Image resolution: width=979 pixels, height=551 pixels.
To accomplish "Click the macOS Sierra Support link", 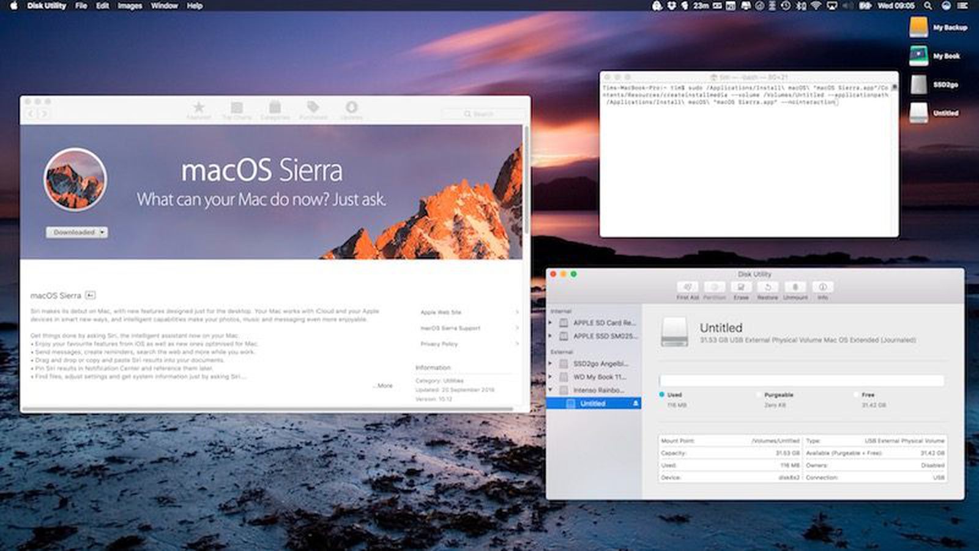I will [x=450, y=329].
